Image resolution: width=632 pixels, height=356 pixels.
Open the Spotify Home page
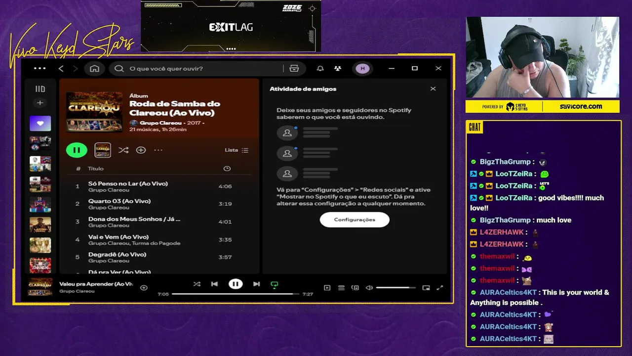pyautogui.click(x=94, y=68)
